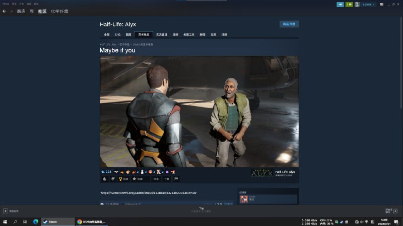Click the 添加游戏 add game button

(x=11, y=211)
